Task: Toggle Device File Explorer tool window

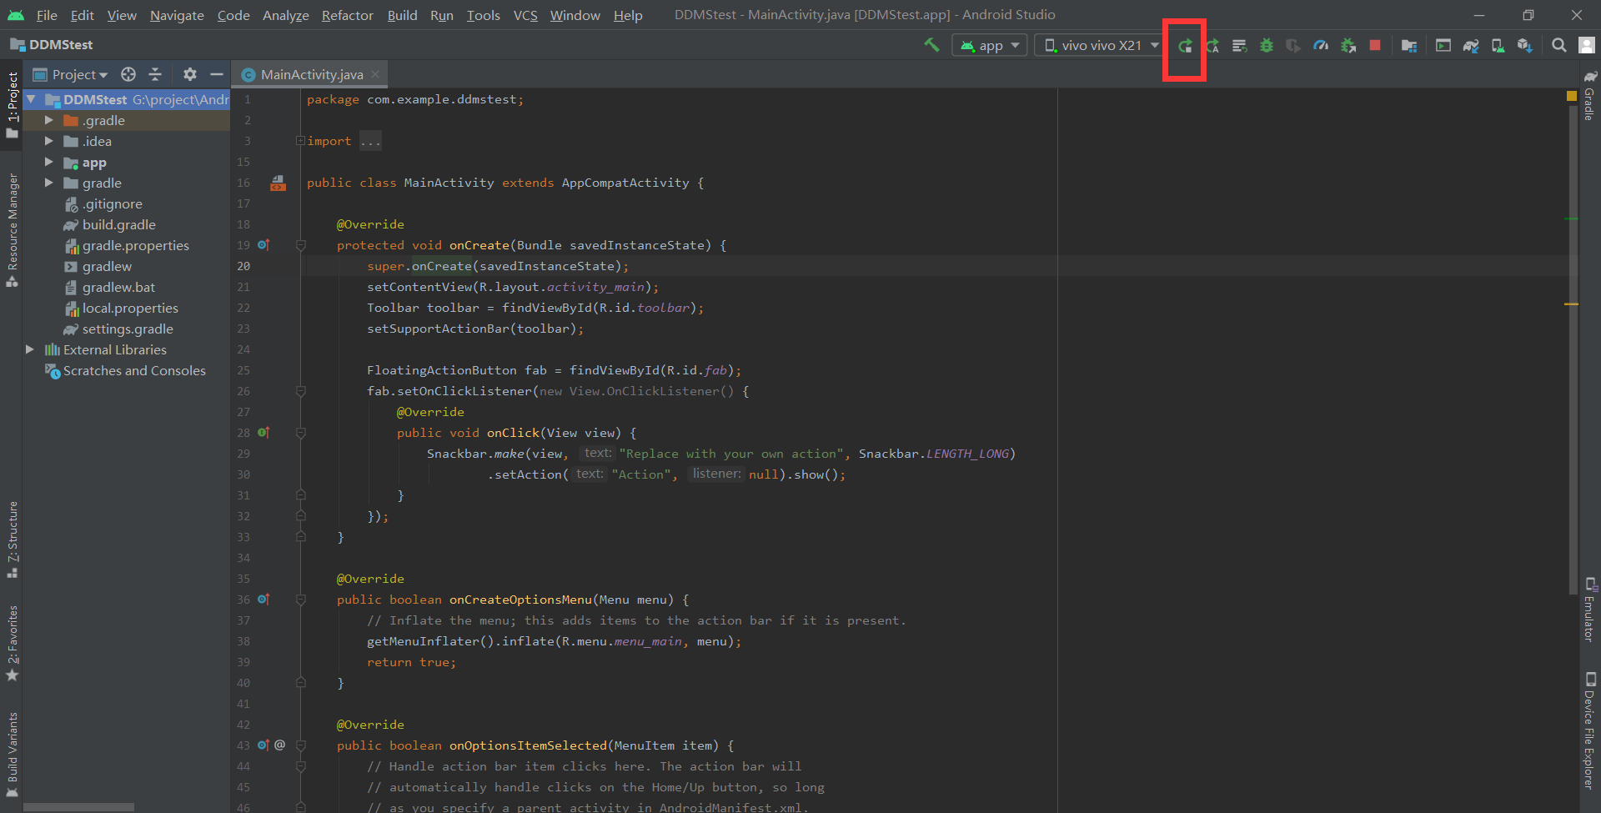Action: point(1589,731)
